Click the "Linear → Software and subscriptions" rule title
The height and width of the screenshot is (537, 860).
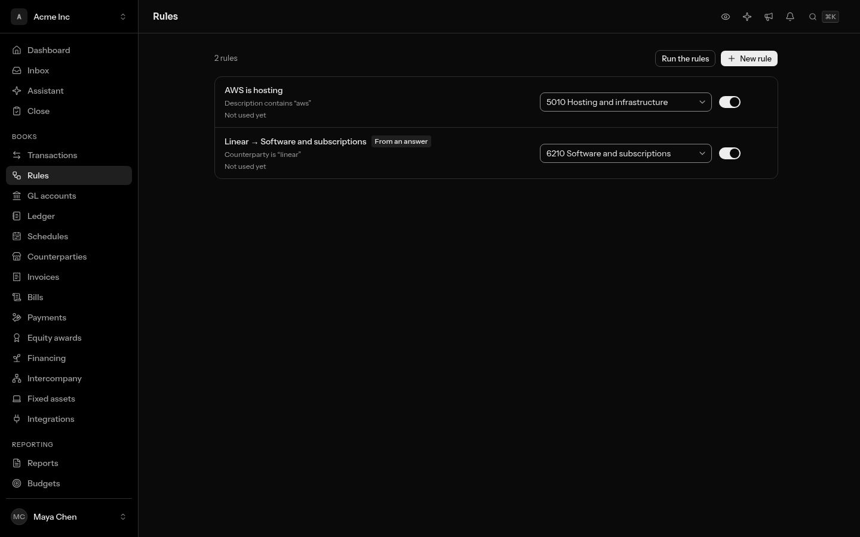[x=296, y=141]
